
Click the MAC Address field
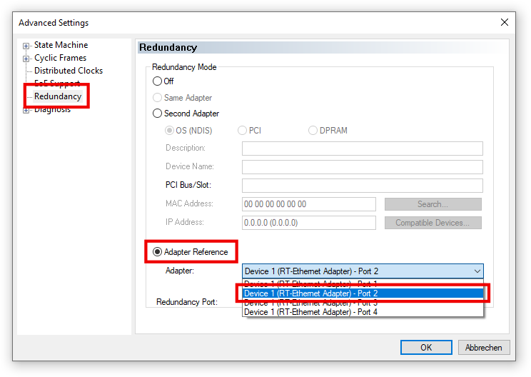coord(309,204)
